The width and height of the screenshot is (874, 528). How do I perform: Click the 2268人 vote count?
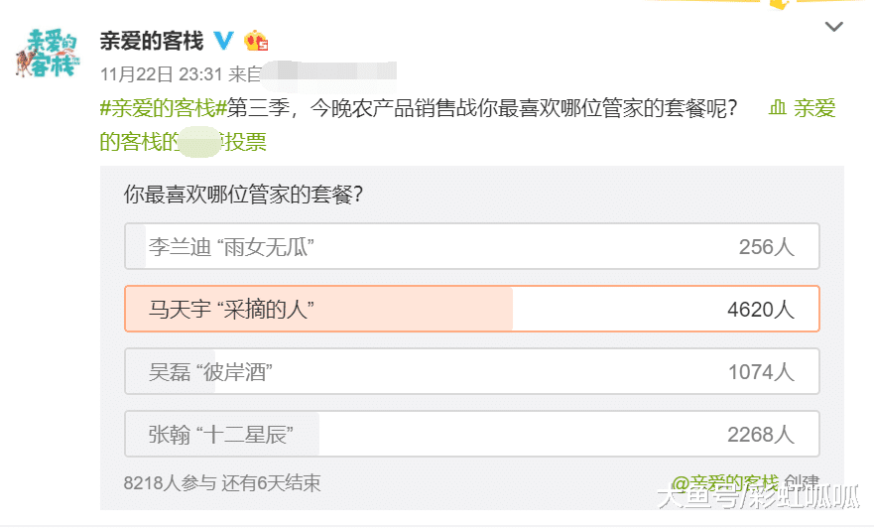(760, 435)
